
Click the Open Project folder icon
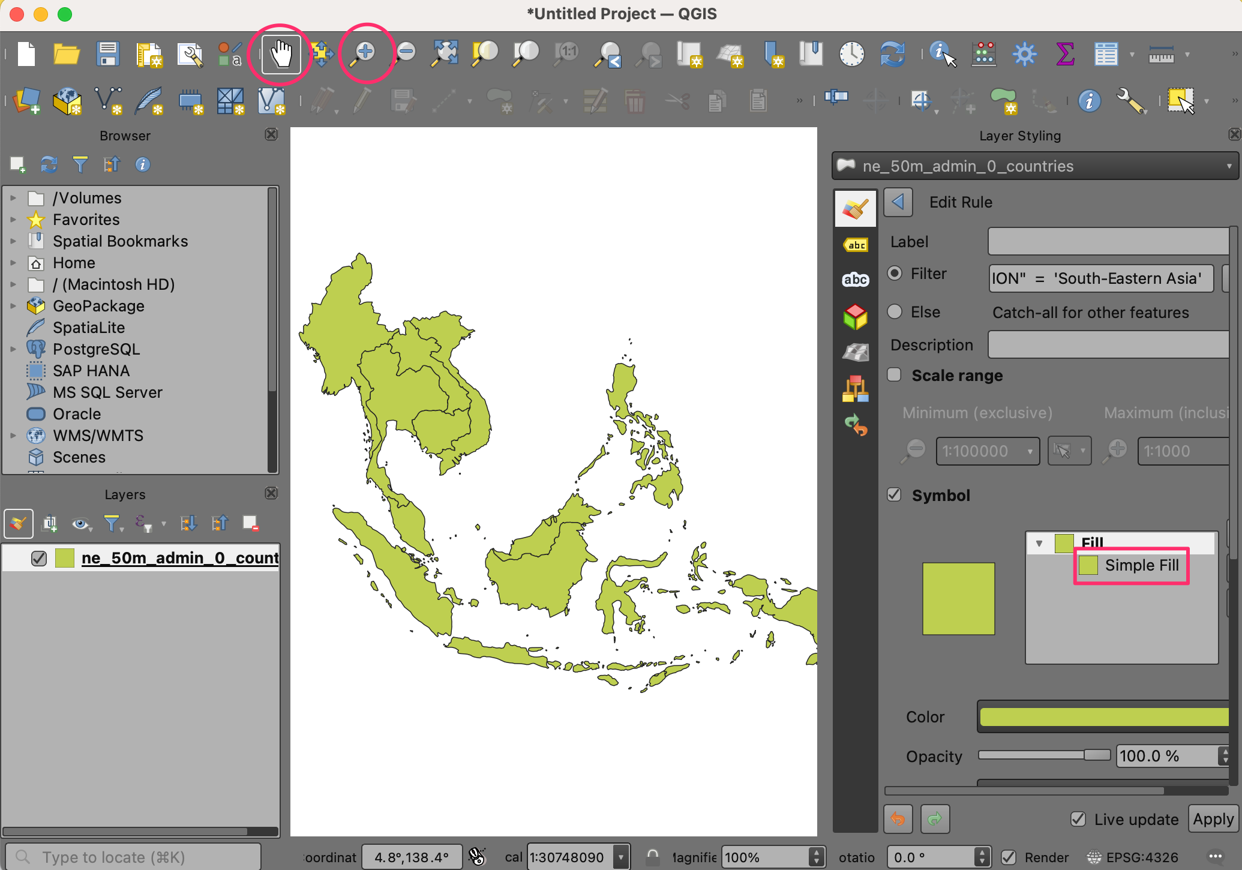click(67, 55)
